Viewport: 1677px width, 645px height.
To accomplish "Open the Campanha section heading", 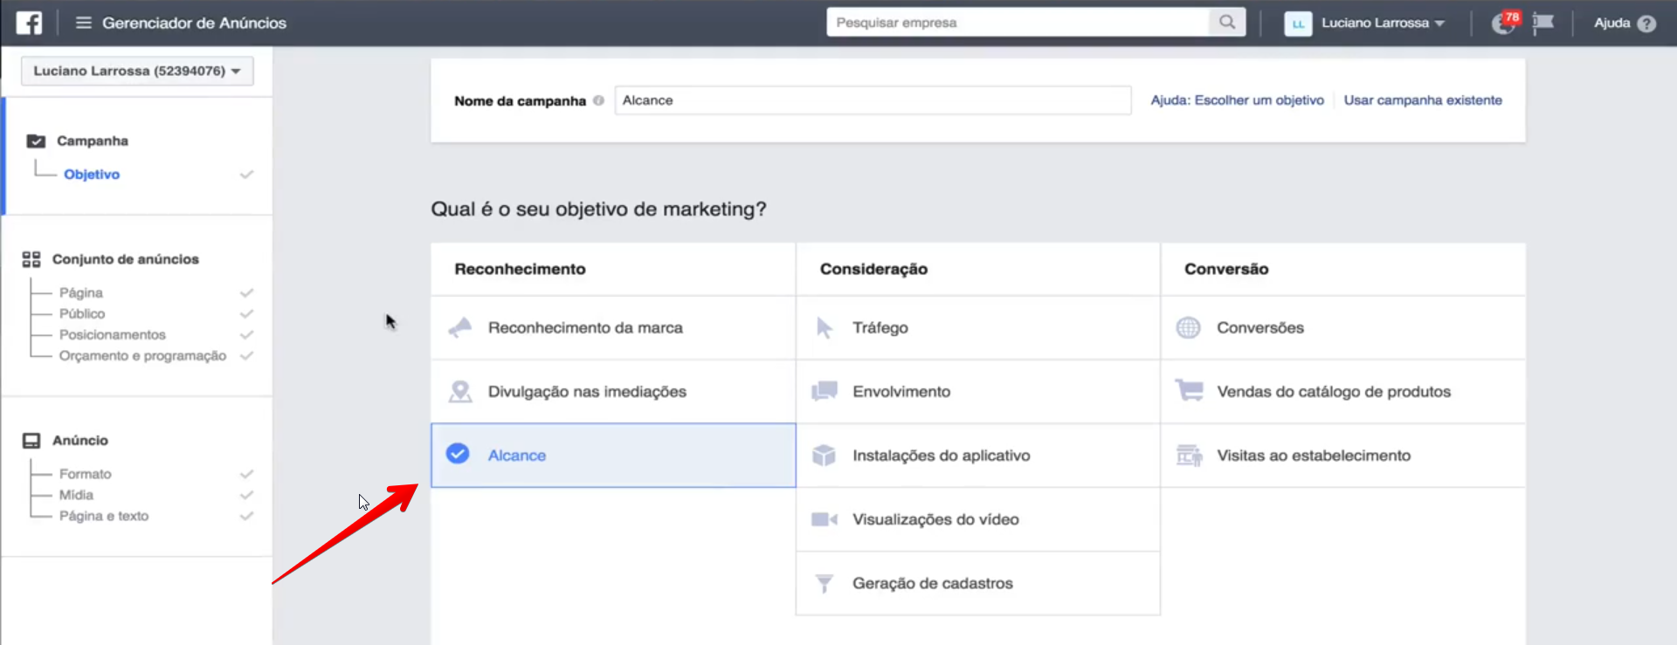I will (93, 141).
